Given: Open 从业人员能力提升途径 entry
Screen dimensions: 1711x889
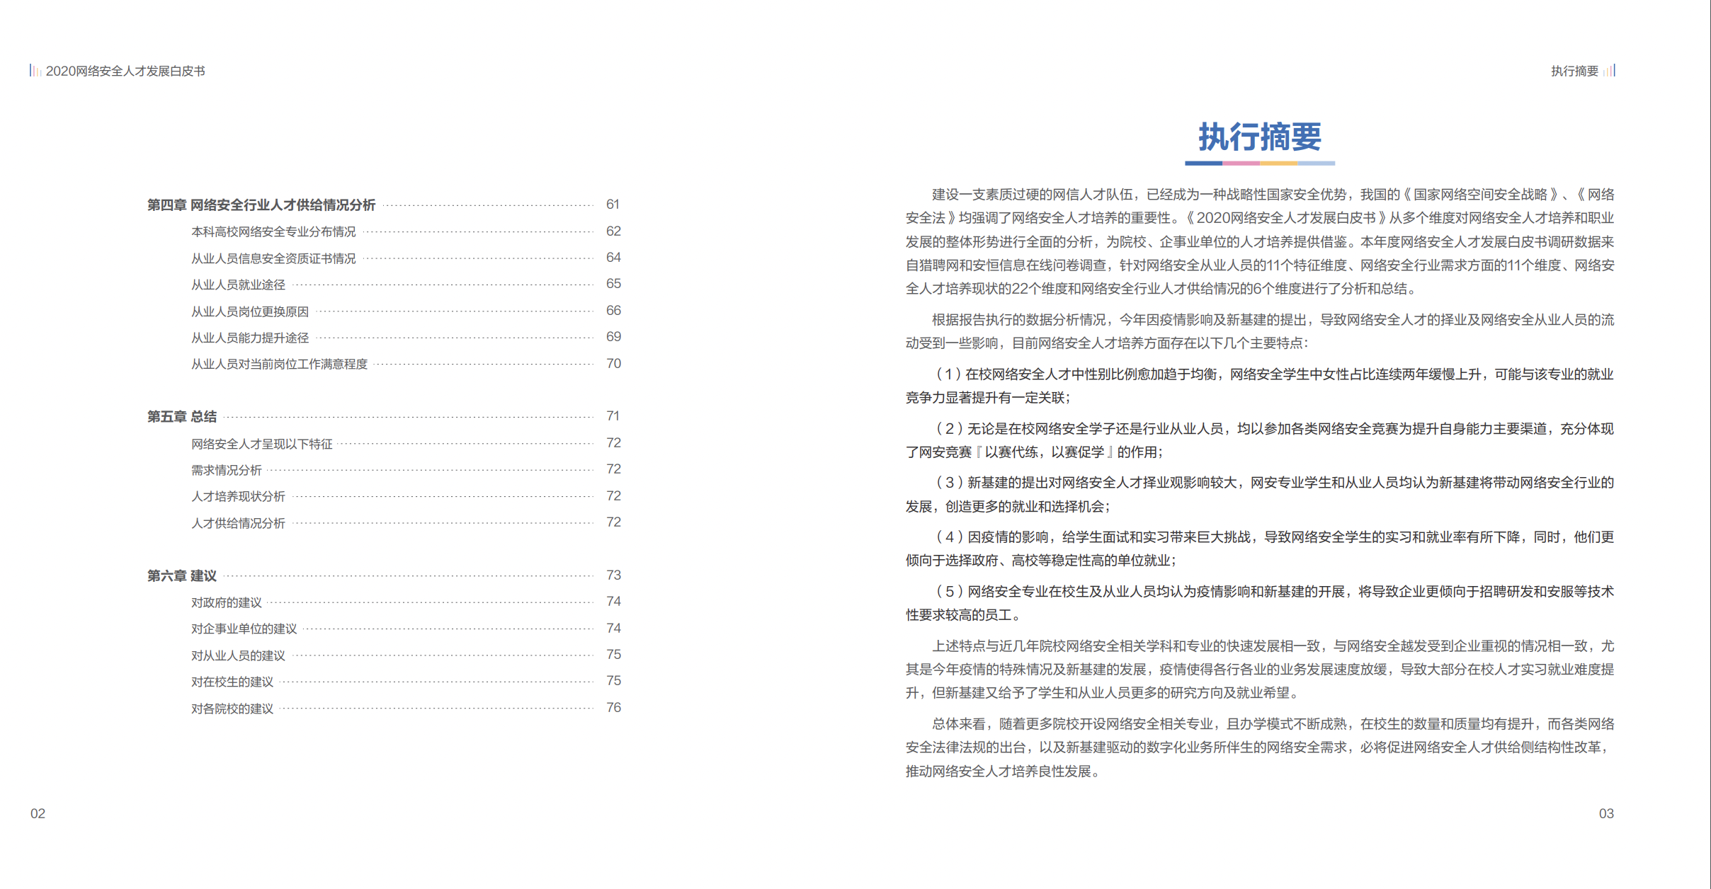Looking at the screenshot, I should coord(248,337).
